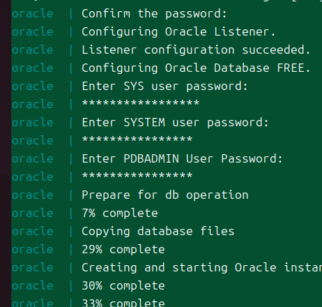
Task: Click 'oracle' prefix beside Confirm password line
Action: coord(33,14)
